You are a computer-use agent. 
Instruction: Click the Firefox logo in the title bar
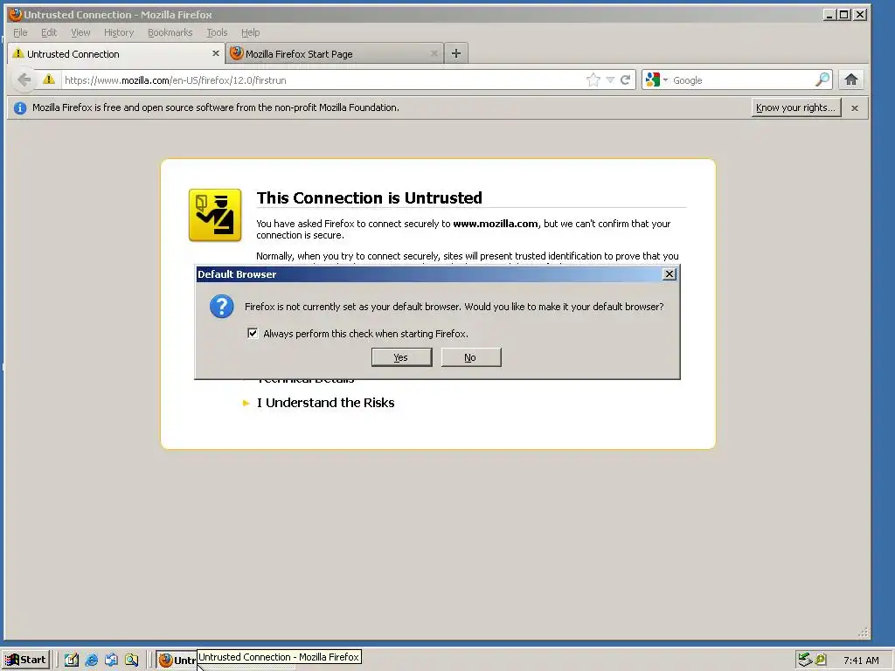coord(15,14)
